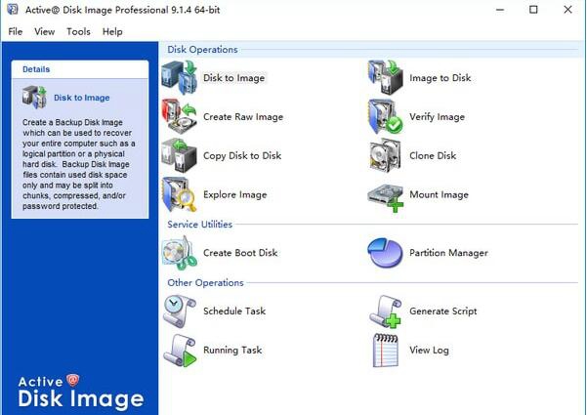Screen dimensions: 587x415
Task: Click the Generate Script icon
Action: (x=385, y=311)
